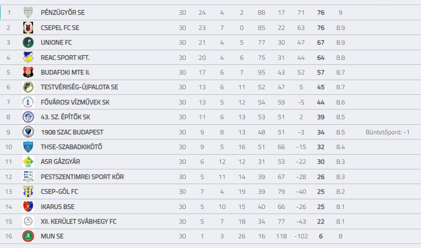Open the THSE-Szabadkikötő blue crest

[x=28, y=147]
